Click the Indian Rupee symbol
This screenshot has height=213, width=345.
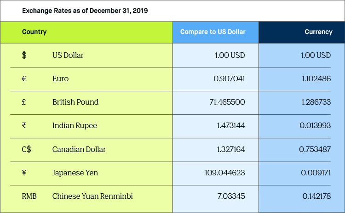[24, 126]
